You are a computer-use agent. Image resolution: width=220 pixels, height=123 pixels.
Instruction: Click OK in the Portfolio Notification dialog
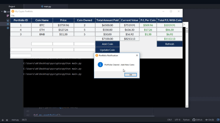pos(131,75)
